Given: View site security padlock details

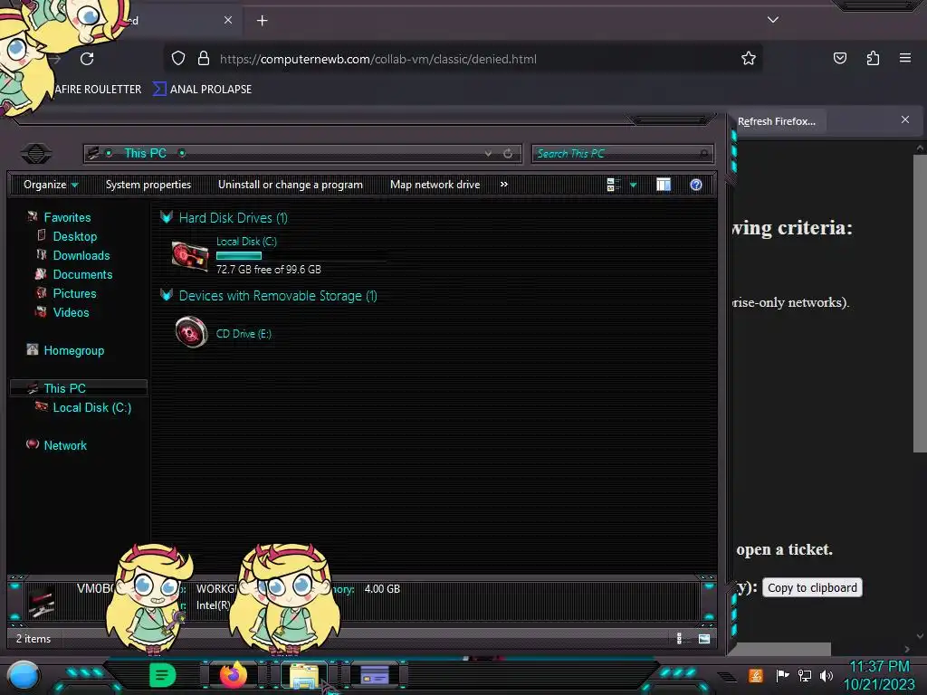Looking at the screenshot, I should (x=204, y=58).
